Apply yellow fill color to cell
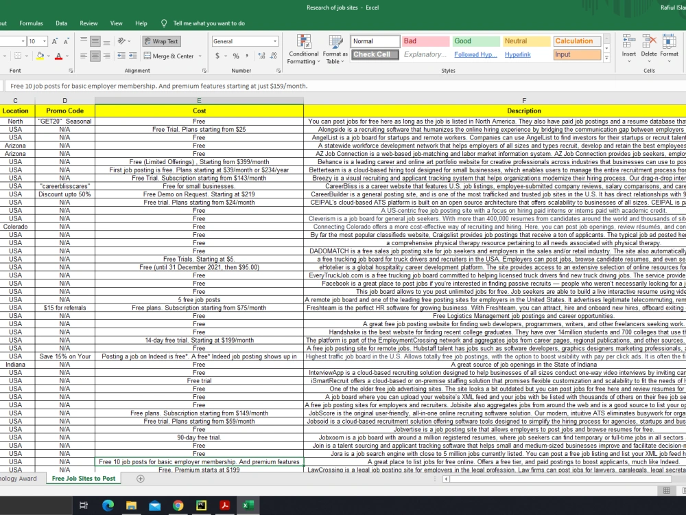 [40, 56]
